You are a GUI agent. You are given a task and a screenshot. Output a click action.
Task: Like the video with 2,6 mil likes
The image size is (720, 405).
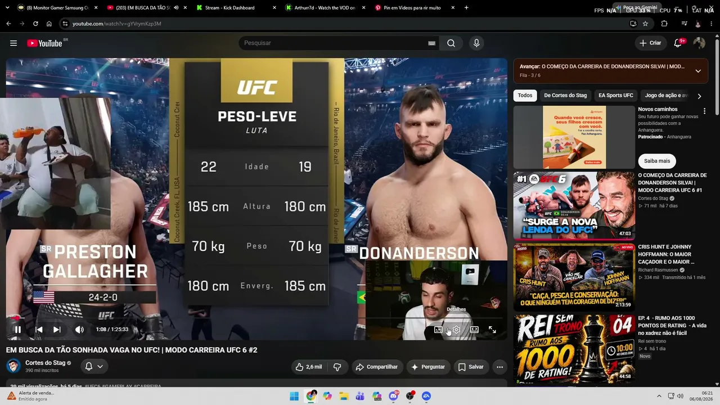click(309, 367)
